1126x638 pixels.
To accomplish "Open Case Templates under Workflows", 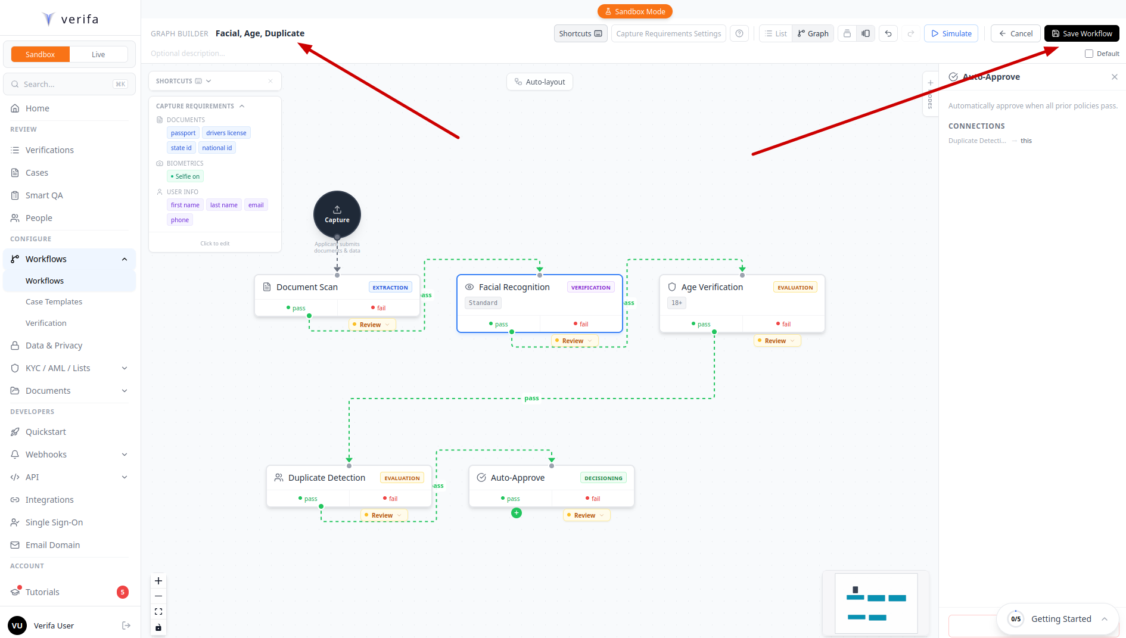I will point(54,301).
